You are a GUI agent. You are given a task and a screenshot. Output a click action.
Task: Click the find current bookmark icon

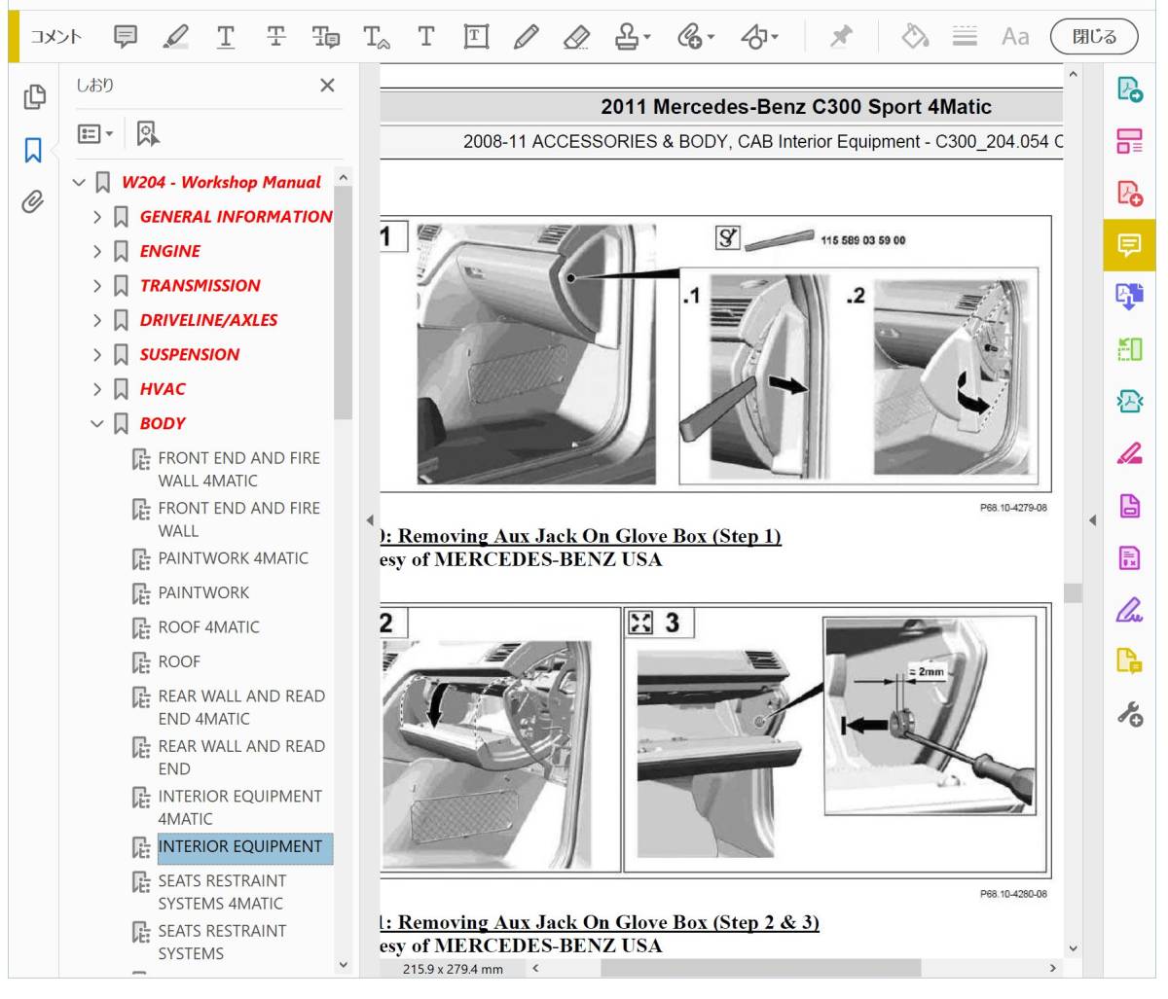coord(148,133)
